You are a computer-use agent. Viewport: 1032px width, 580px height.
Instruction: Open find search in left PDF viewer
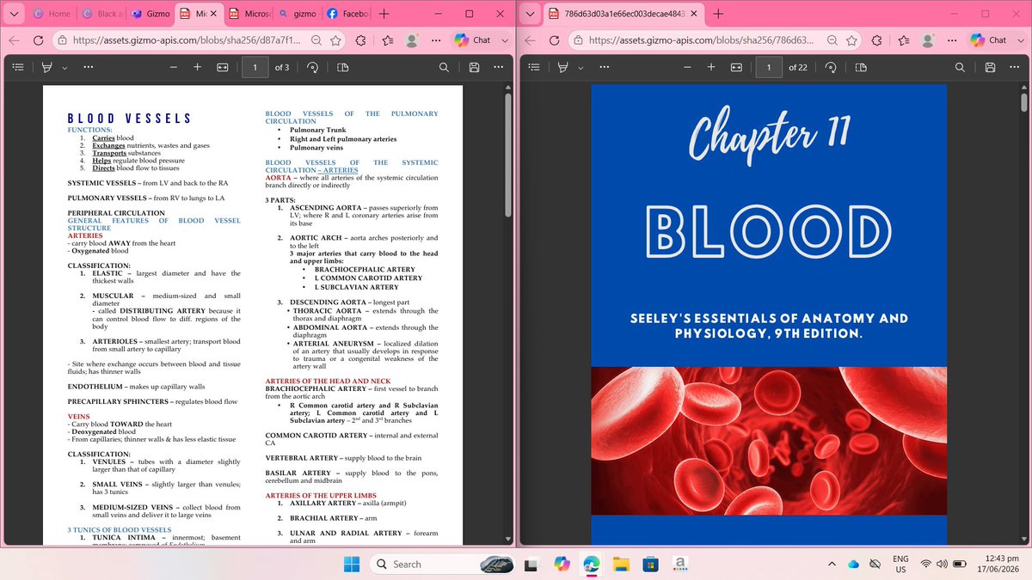coord(443,67)
